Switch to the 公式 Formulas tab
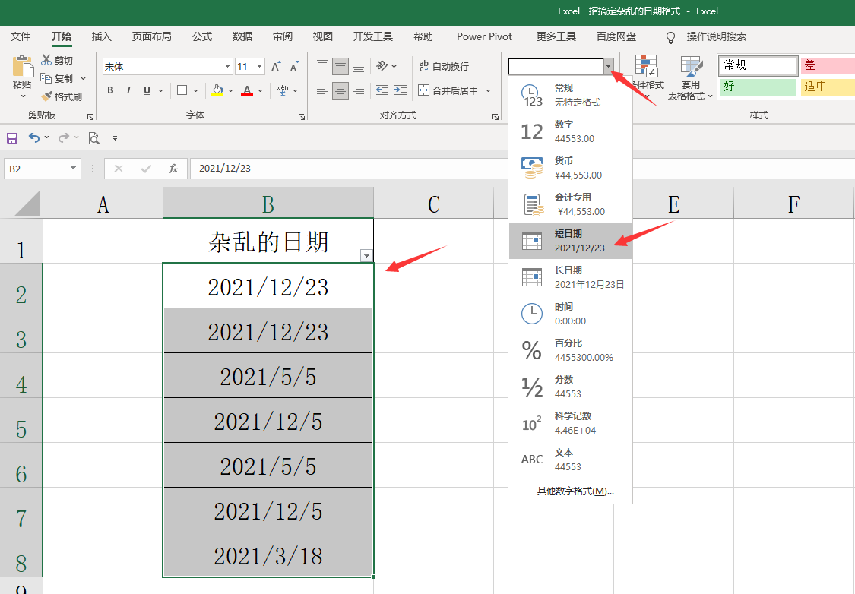Image resolution: width=855 pixels, height=594 pixels. pyautogui.click(x=202, y=36)
